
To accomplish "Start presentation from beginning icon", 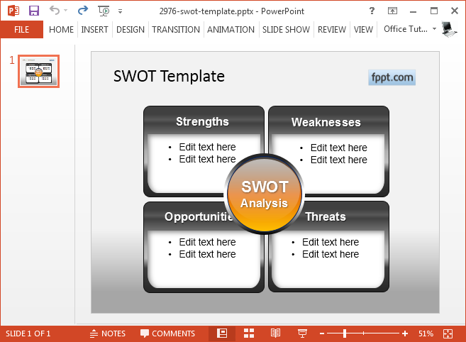I will [x=104, y=11].
